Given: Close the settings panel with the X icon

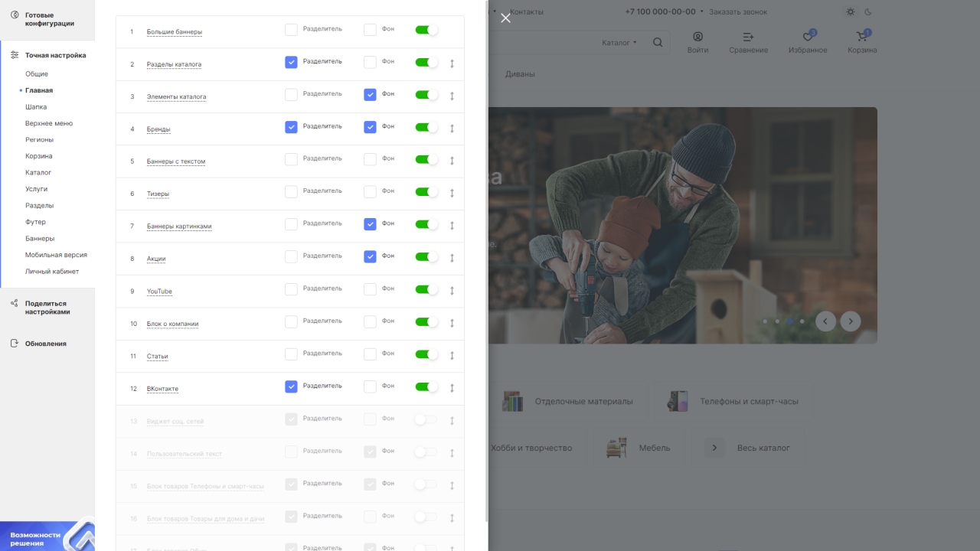Looking at the screenshot, I should click(x=505, y=18).
